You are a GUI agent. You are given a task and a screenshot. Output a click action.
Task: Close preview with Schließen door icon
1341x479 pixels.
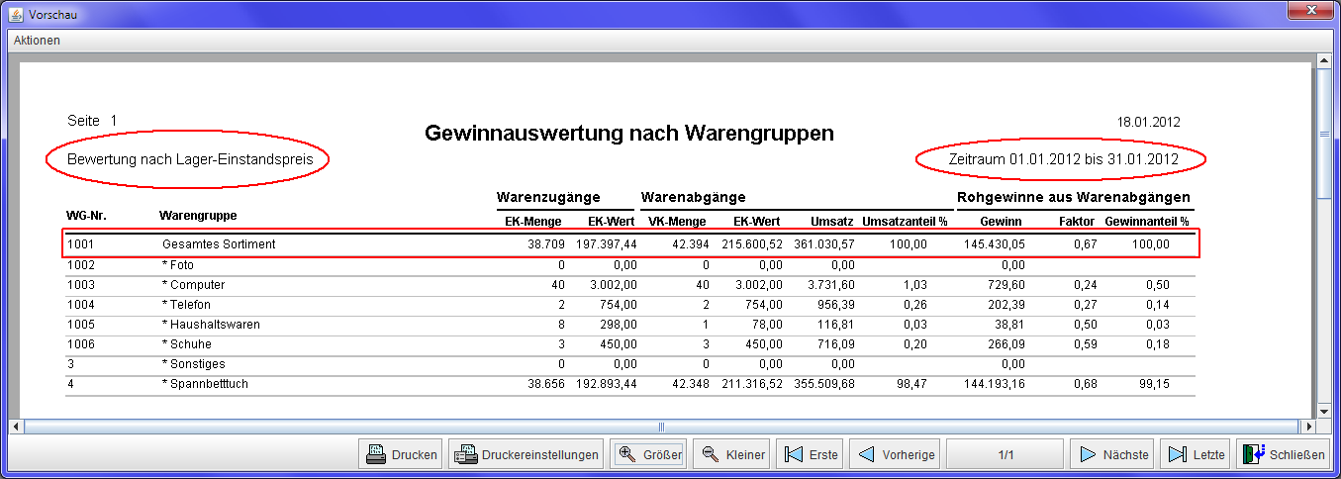1254,455
